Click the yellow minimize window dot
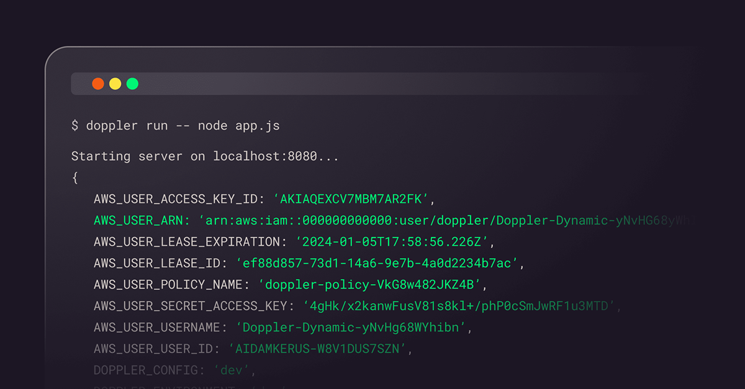The image size is (745, 389). tap(115, 84)
